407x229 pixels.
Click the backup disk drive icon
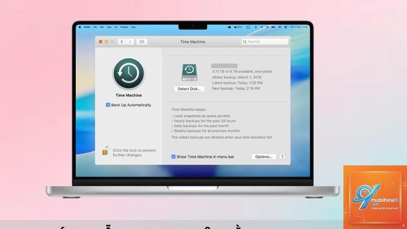[x=189, y=72]
